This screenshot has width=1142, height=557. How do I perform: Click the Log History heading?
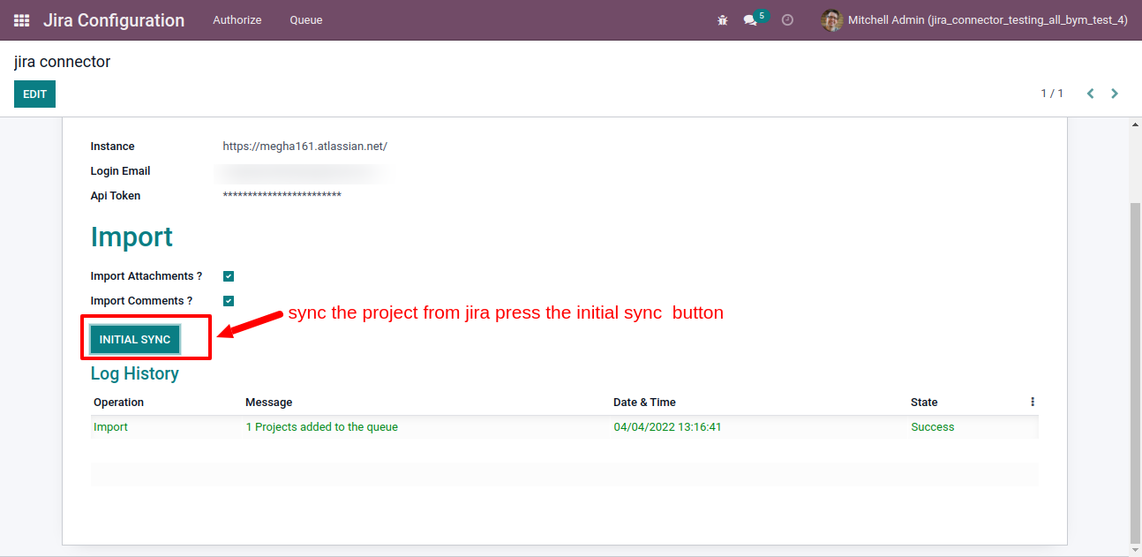[135, 373]
